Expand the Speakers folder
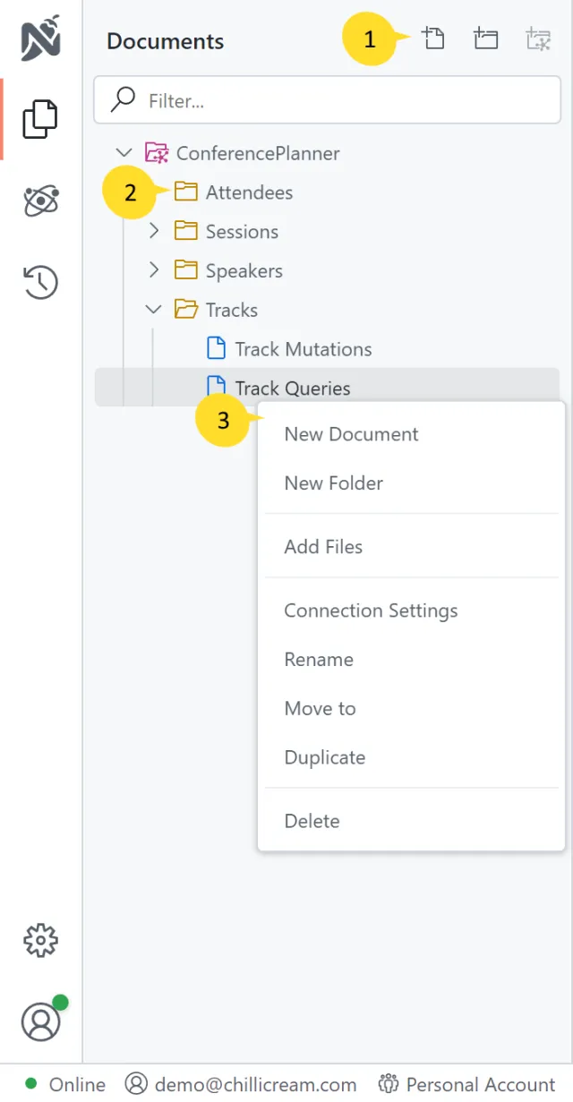Viewport: 573px width, 1102px height. click(154, 270)
